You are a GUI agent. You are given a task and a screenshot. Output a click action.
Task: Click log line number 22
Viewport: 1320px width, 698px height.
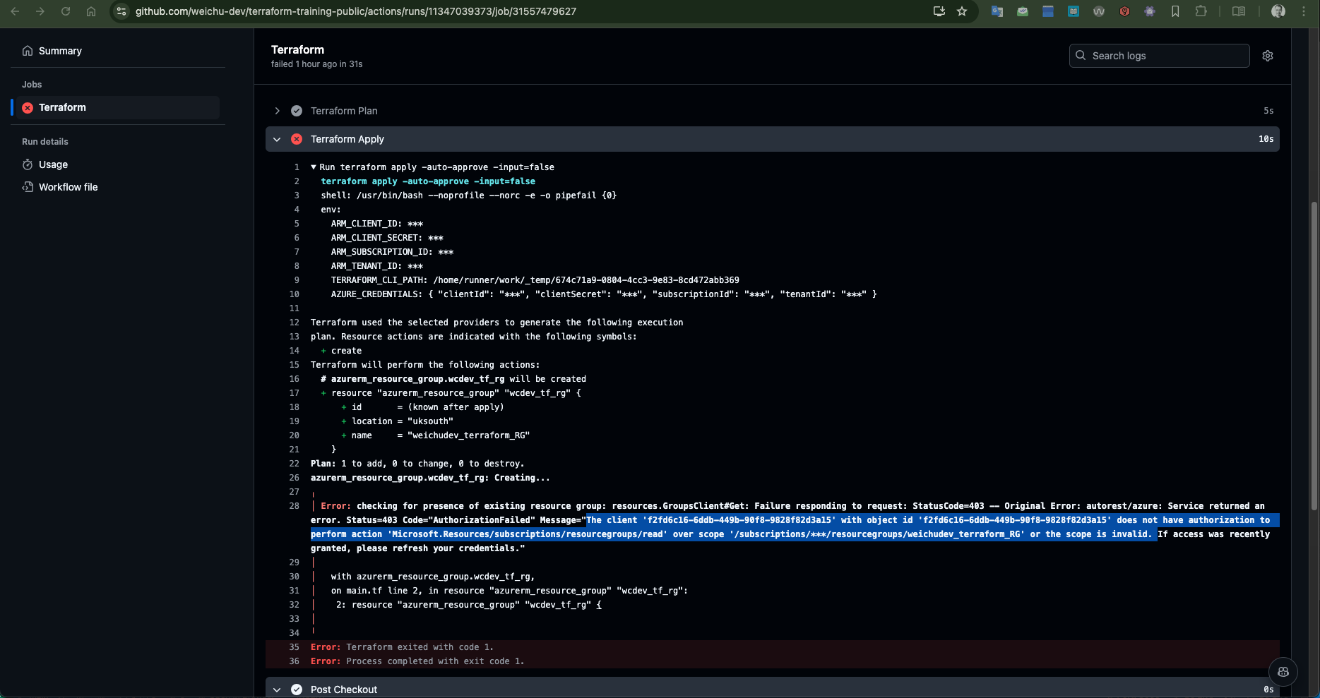tap(295, 464)
